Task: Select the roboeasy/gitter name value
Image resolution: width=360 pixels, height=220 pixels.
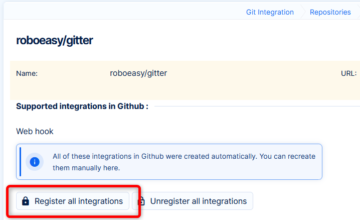Action: pyautogui.click(x=138, y=73)
